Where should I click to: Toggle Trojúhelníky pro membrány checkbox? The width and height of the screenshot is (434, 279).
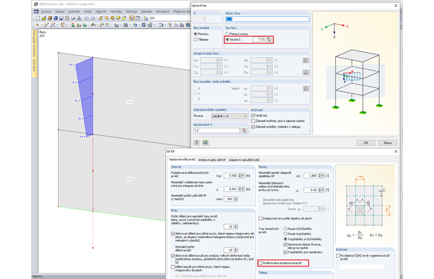click(x=286, y=252)
